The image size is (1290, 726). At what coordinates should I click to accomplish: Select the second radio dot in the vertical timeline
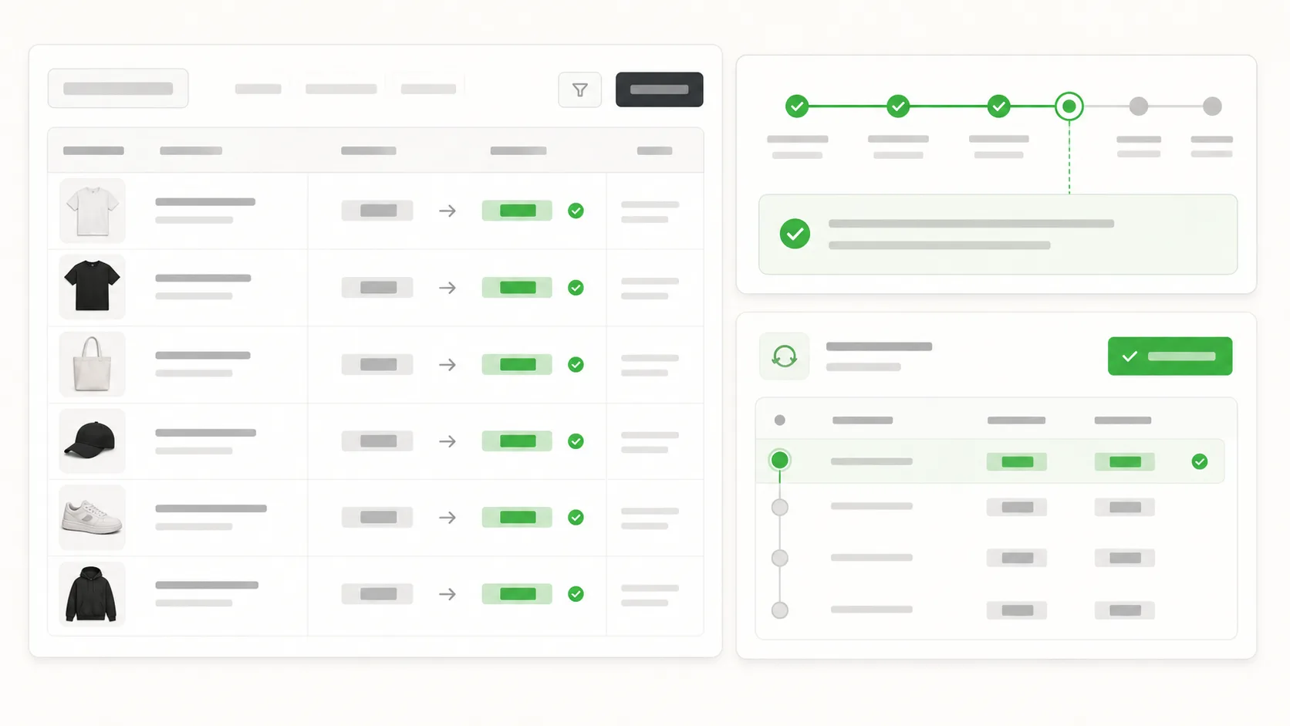pyautogui.click(x=780, y=507)
